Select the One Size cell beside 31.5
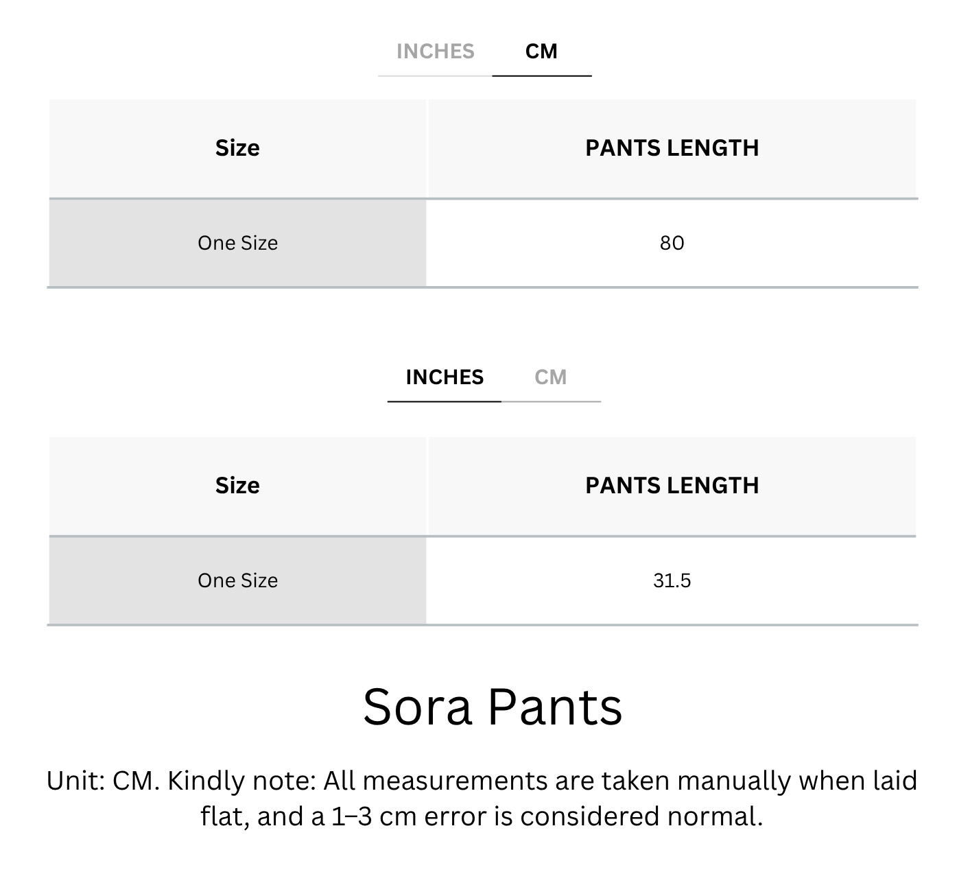 click(237, 580)
